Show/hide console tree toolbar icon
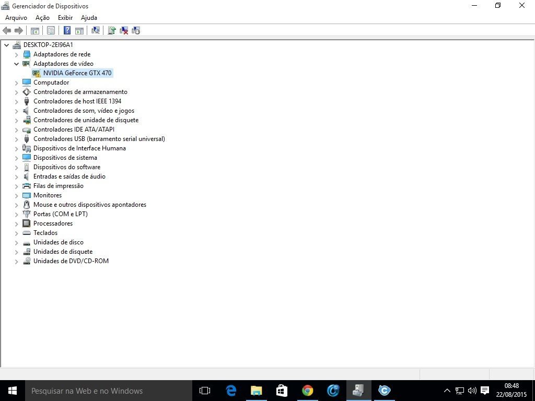This screenshot has width=535, height=401. 35,31
